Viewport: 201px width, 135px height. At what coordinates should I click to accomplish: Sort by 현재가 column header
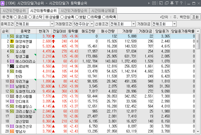[x=44, y=31]
